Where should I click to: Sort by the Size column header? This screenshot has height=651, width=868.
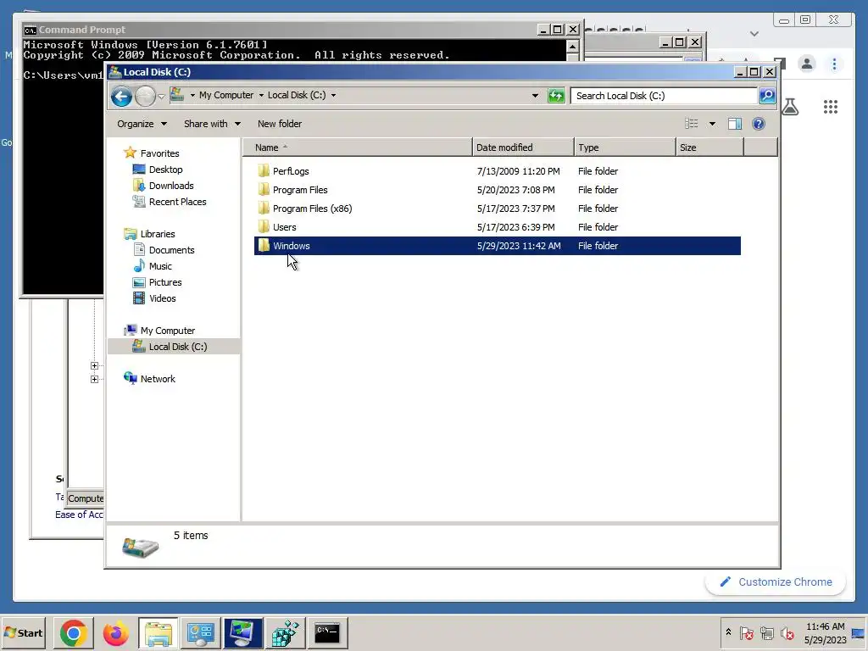709,147
